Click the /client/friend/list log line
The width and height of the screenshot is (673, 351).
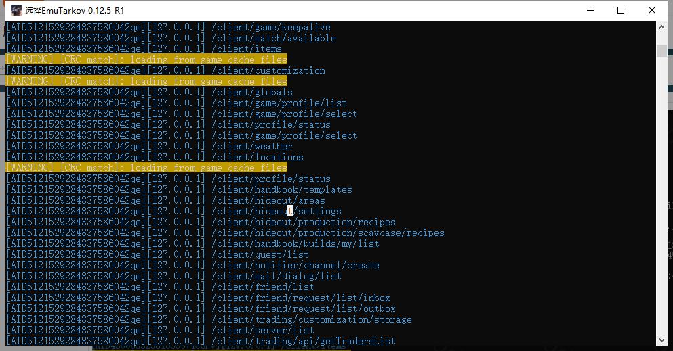(x=160, y=287)
